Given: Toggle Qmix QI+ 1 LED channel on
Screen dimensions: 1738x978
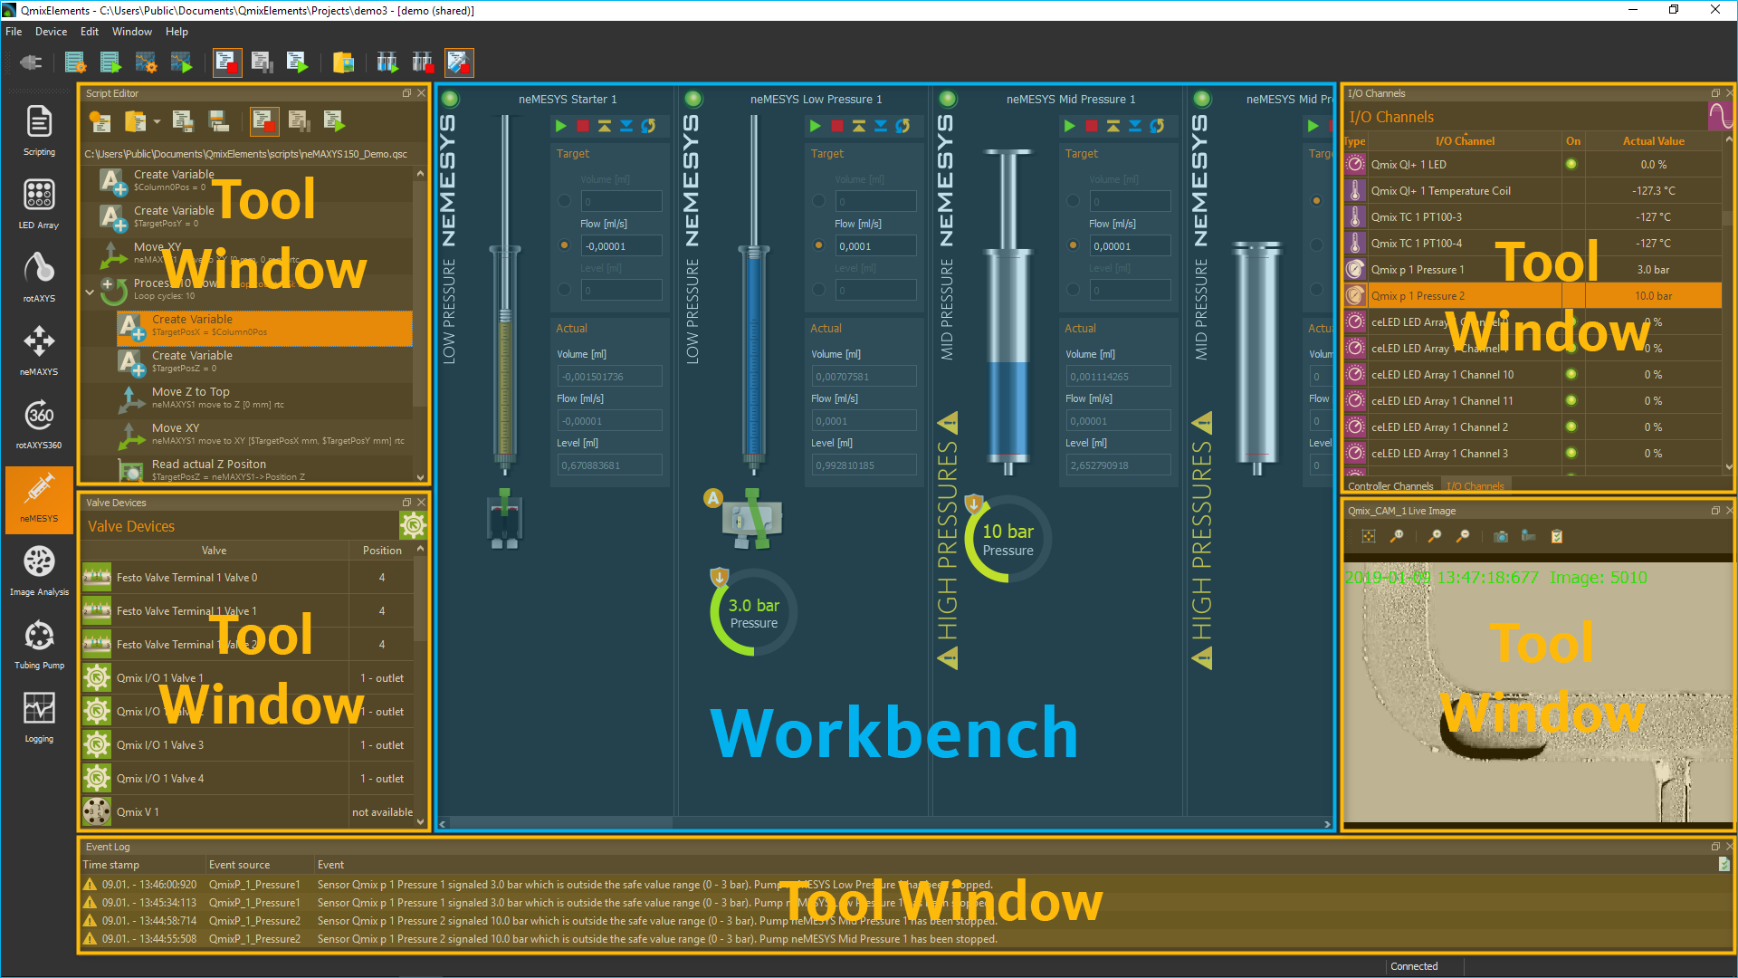Looking at the screenshot, I should (1572, 164).
